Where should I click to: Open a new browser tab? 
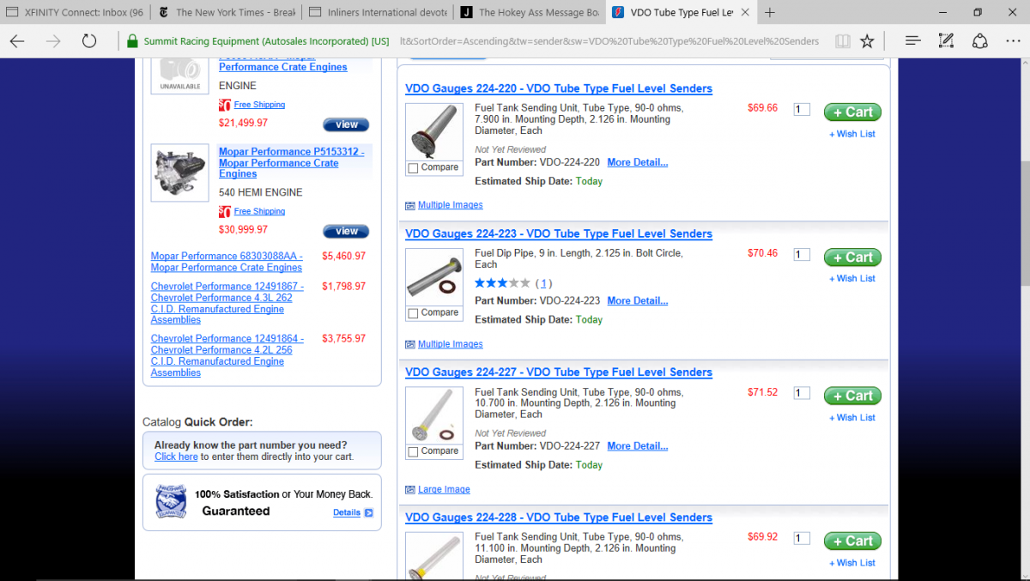(x=770, y=12)
